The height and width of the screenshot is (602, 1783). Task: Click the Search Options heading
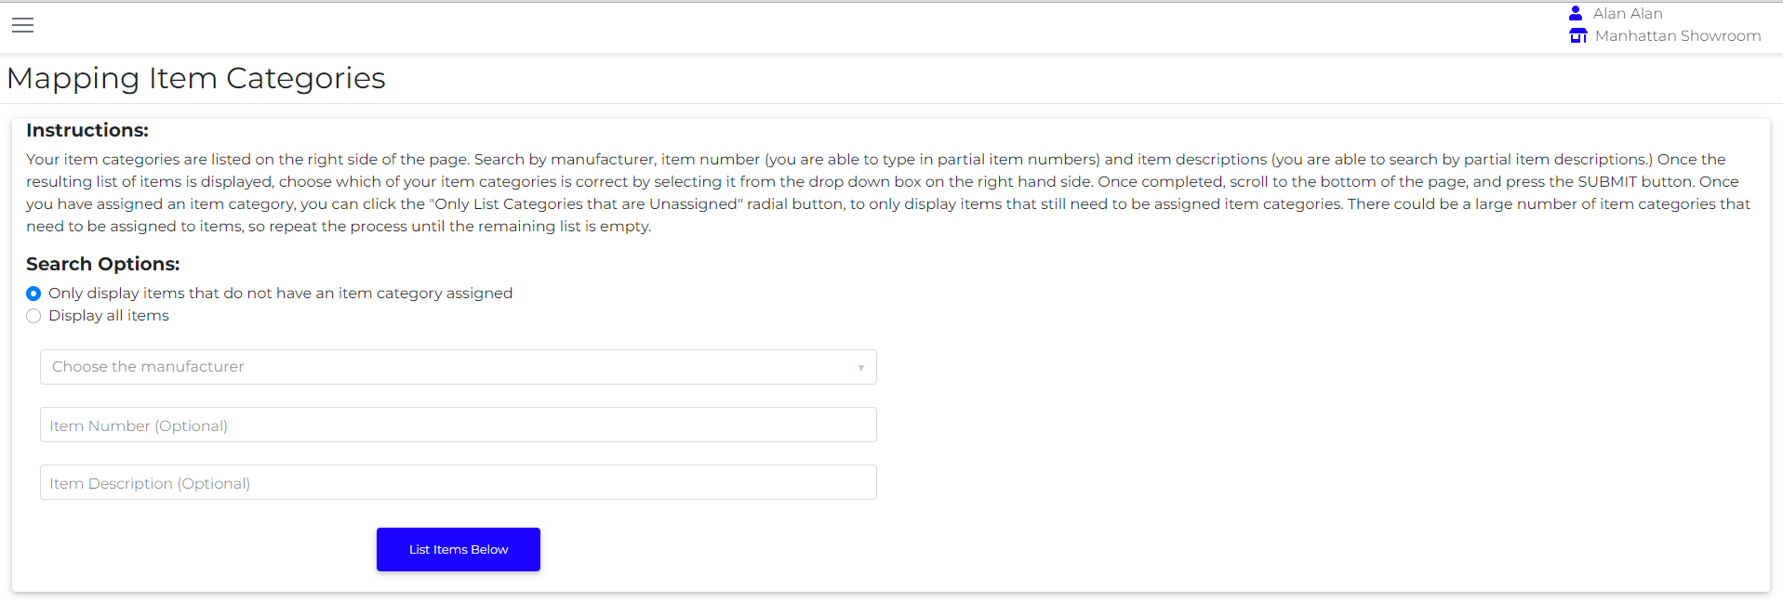pyautogui.click(x=103, y=264)
